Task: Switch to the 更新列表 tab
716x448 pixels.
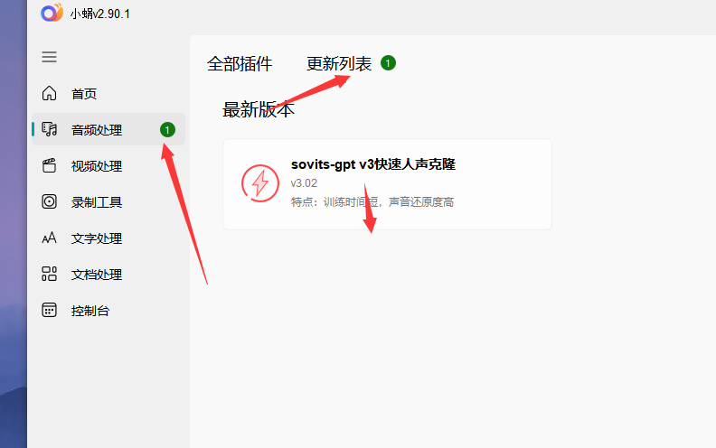Action: click(339, 64)
